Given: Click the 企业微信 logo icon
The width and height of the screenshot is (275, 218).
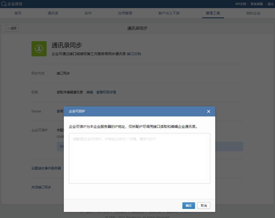Looking at the screenshot, I should point(4,4).
